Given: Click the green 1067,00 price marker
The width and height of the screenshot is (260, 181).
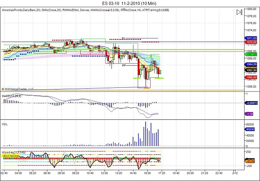Looking at the screenshot, I should coord(251,54).
